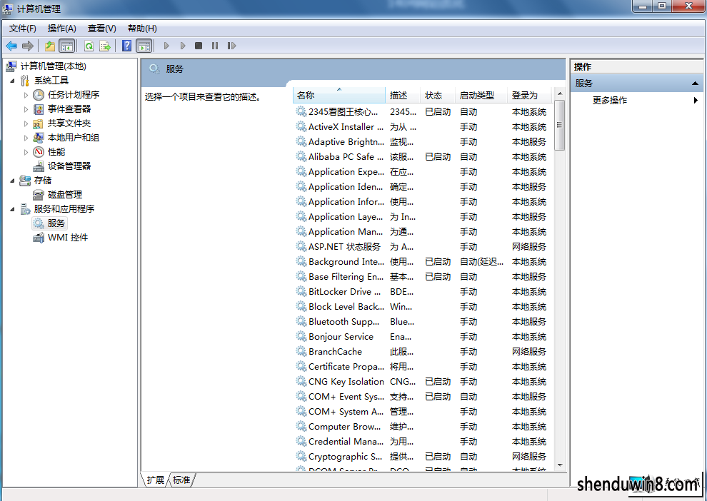Open the 文件(F) menu

(23, 29)
